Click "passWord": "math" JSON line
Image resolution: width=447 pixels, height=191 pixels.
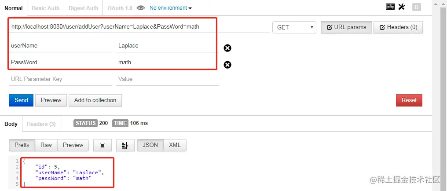pyautogui.click(x=63, y=178)
